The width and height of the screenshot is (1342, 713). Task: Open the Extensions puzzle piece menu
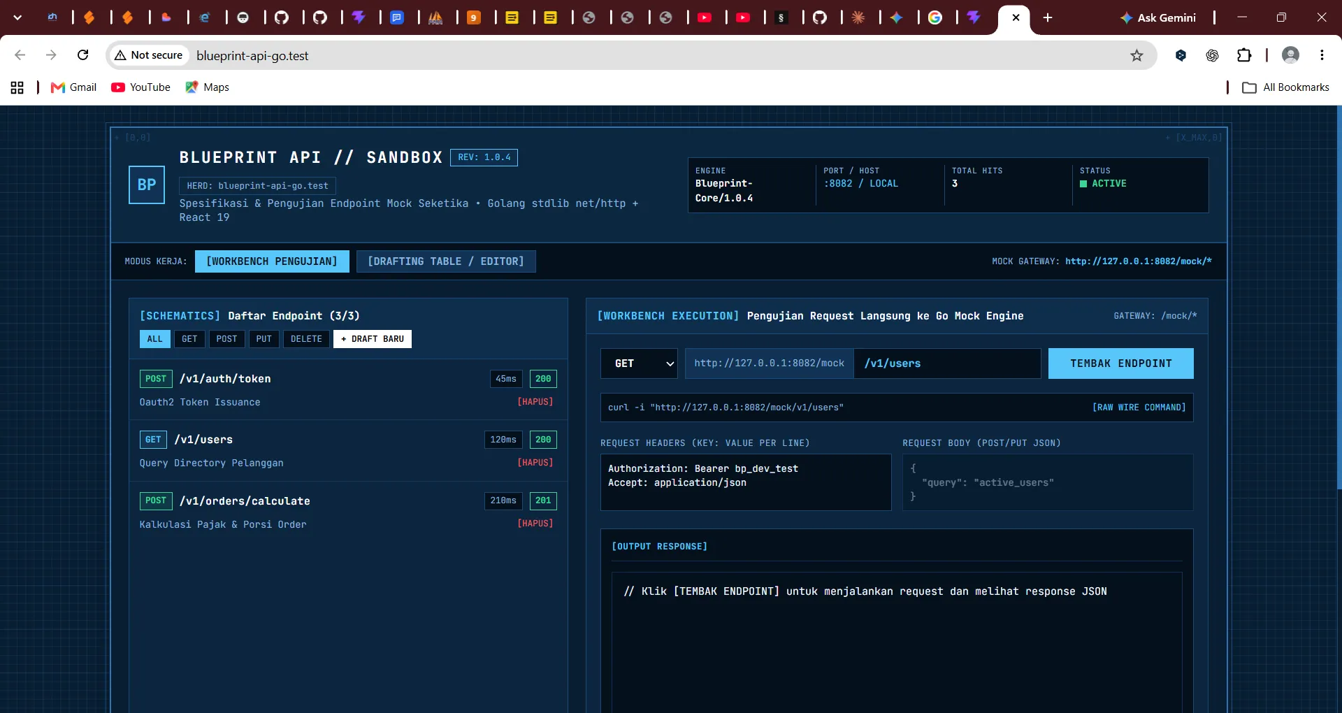tap(1244, 55)
